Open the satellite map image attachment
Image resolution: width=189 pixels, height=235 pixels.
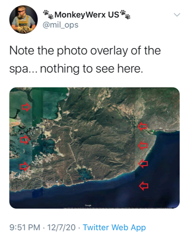[94, 148]
